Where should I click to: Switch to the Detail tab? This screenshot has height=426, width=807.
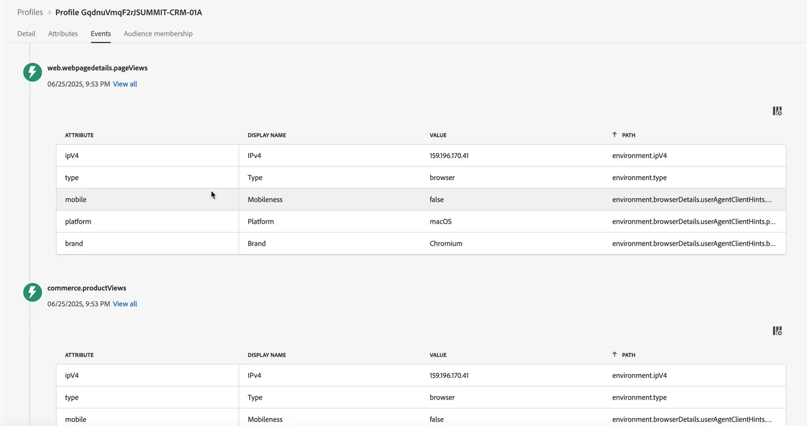tap(26, 33)
